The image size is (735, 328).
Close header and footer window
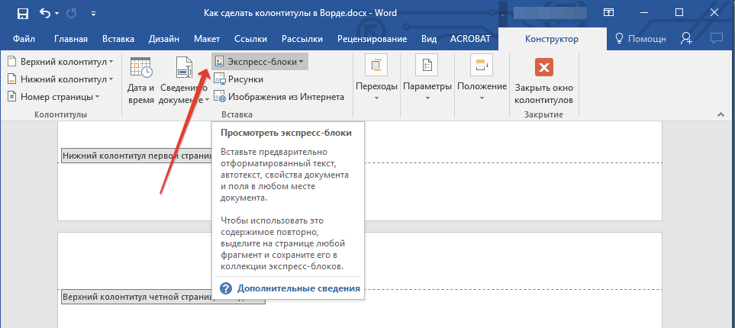click(543, 82)
